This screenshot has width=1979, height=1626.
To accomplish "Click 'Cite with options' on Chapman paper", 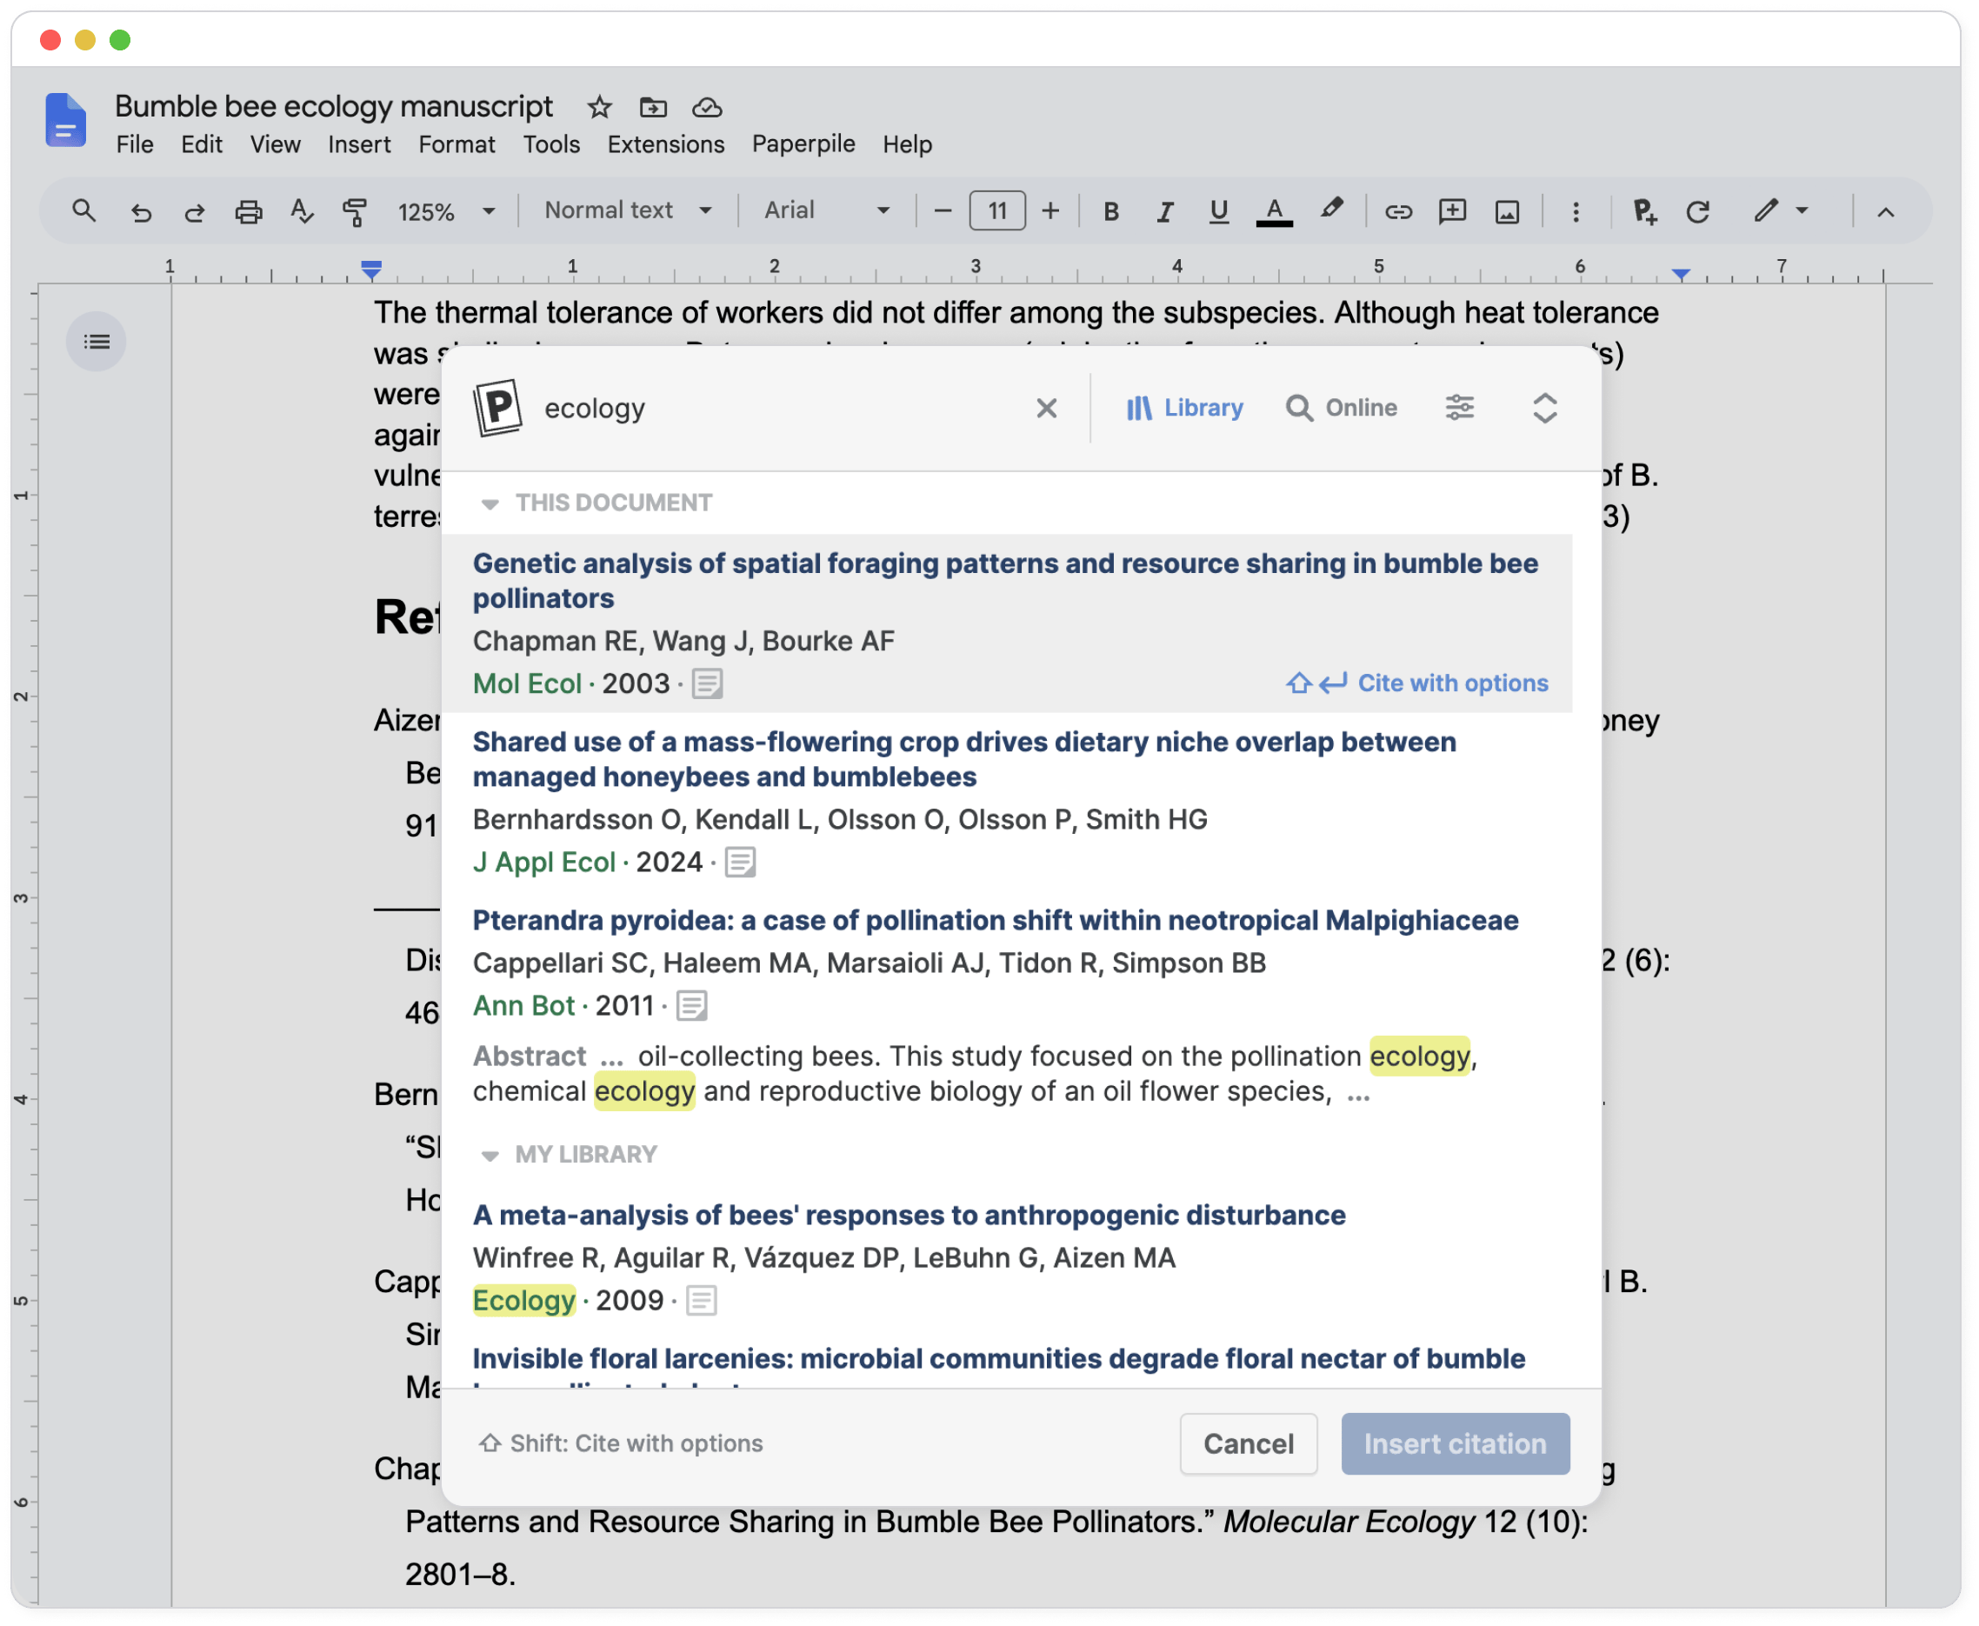I will (1417, 683).
